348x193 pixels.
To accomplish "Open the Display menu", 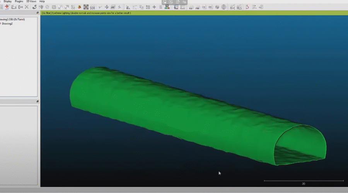I will (x=8, y=2).
